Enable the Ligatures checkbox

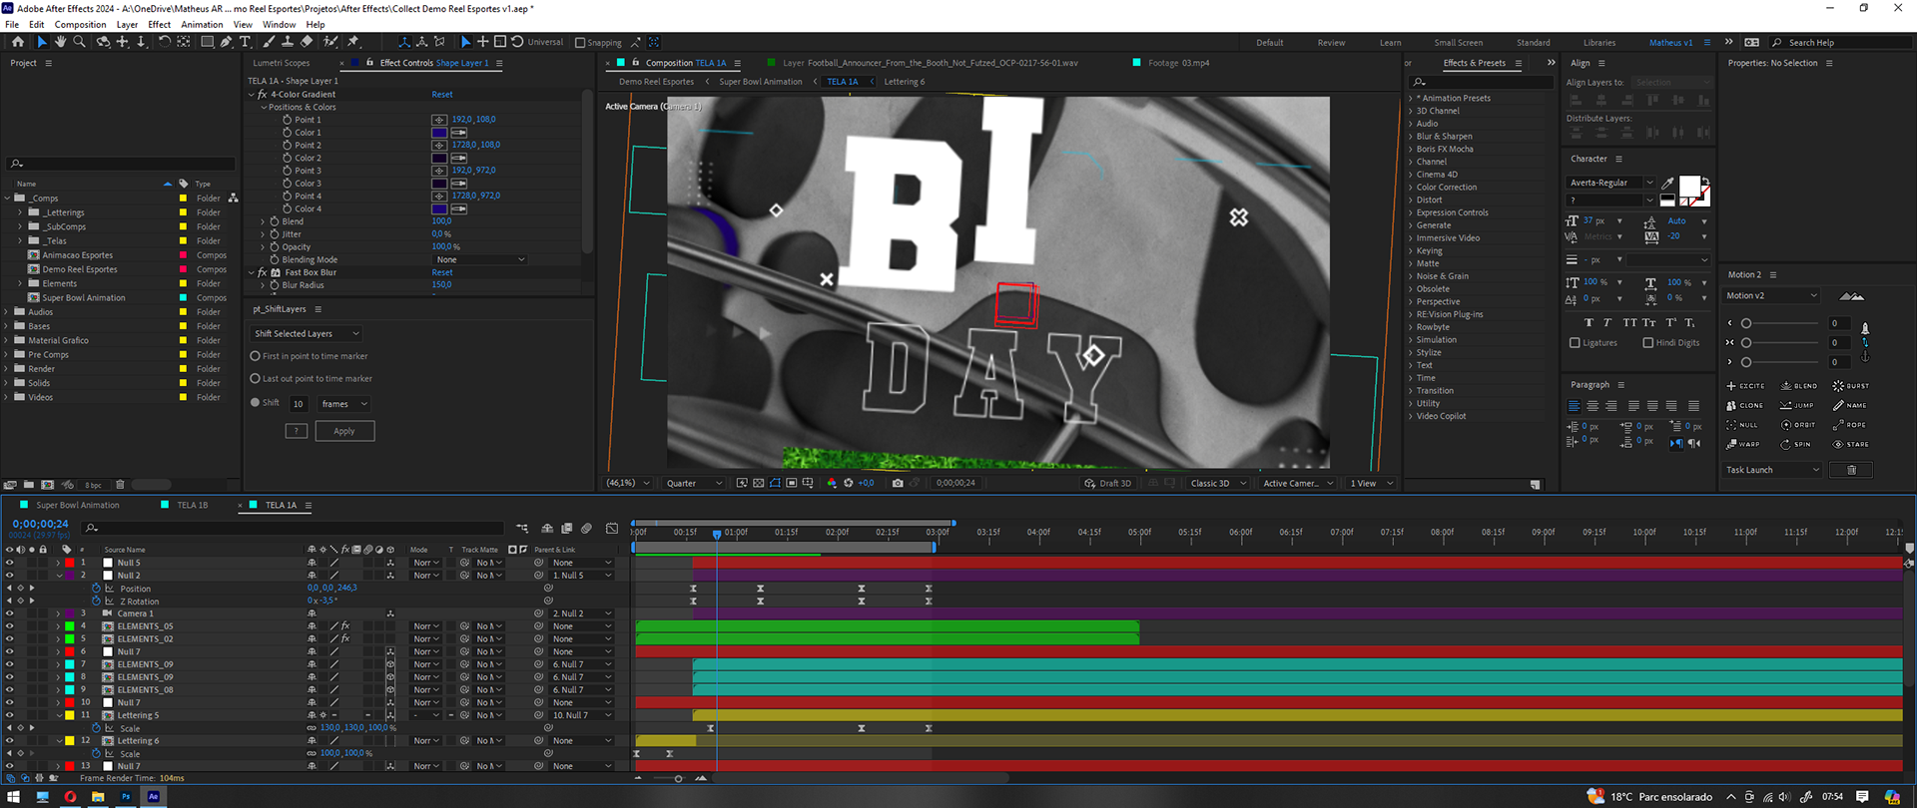pos(1575,343)
